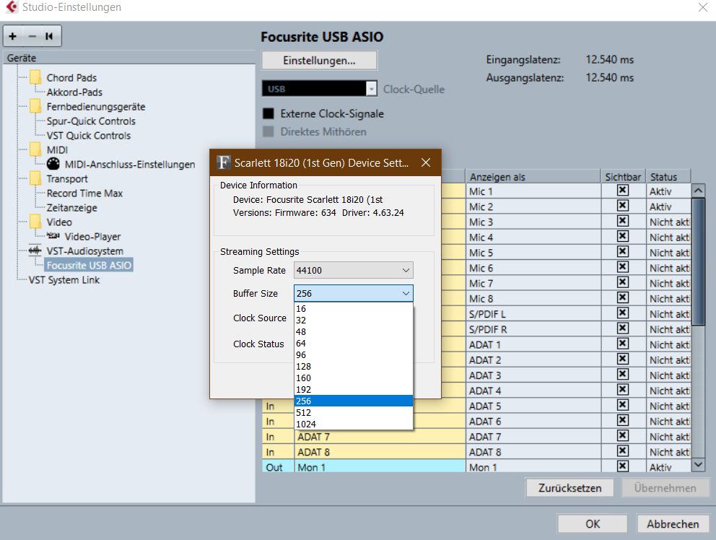Viewport: 716px width, 540px height.
Task: Choose highlighted buffer size 256 option
Action: tap(354, 401)
